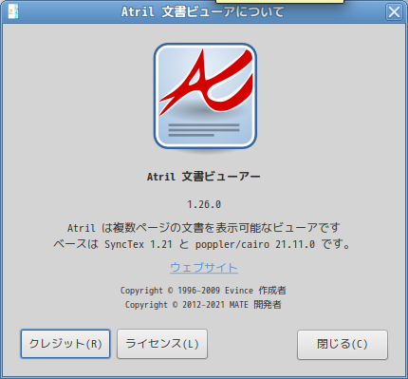
Task: Click the 'Copyright © 2012–2021 MATE 開発者' line
Action: (x=203, y=305)
